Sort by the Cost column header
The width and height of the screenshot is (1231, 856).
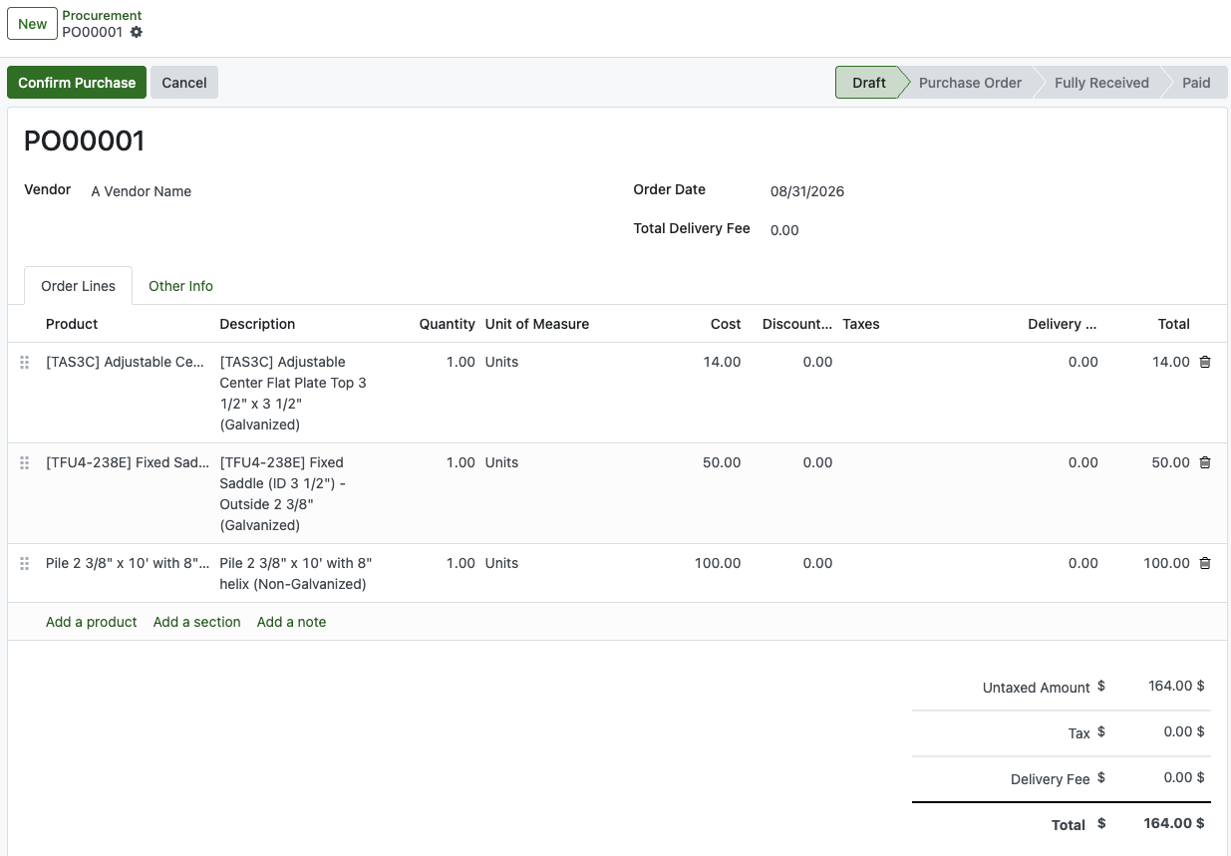click(x=726, y=324)
